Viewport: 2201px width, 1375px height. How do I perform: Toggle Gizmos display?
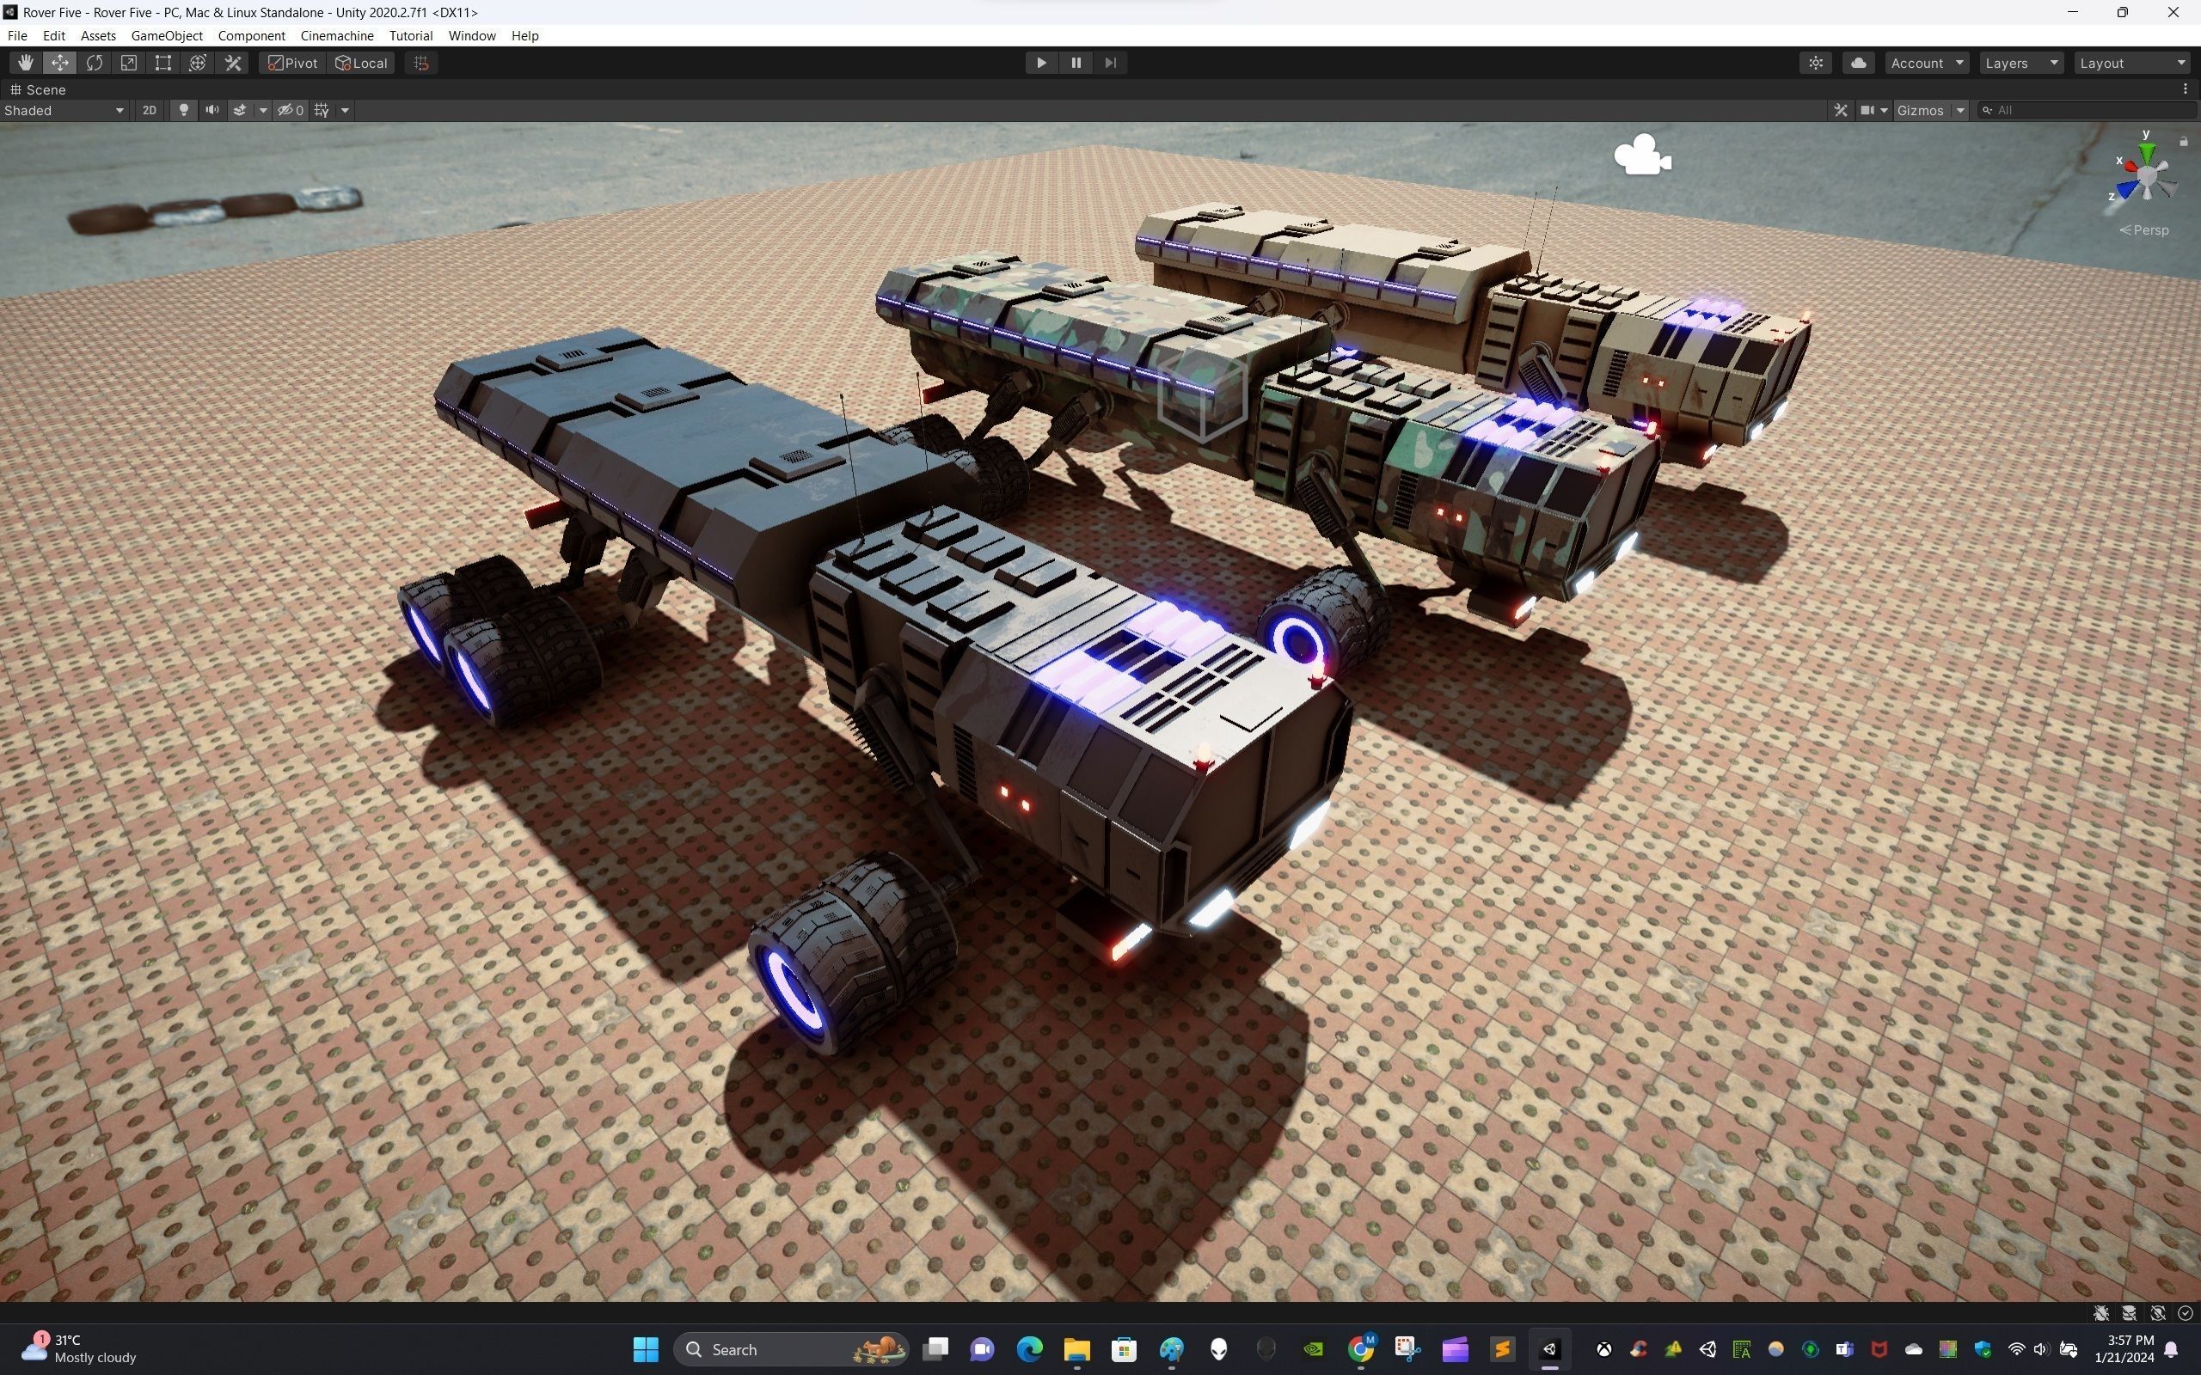[1920, 110]
